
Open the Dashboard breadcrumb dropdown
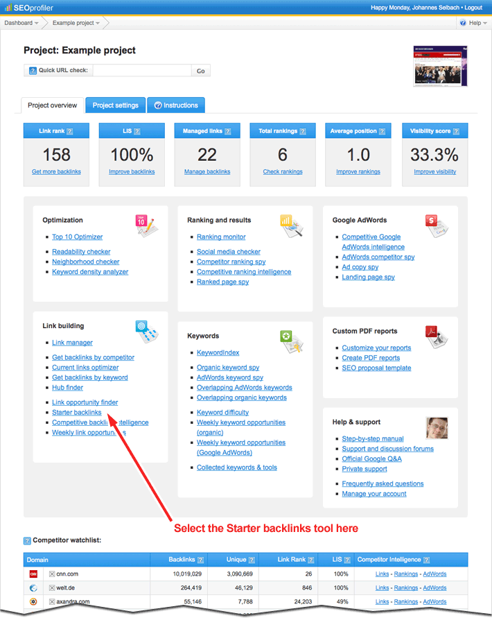tap(21, 23)
